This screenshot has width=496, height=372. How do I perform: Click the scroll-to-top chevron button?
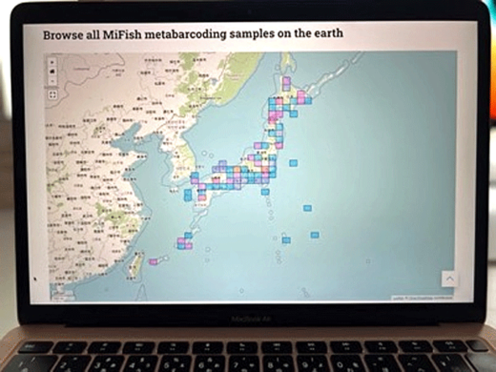click(449, 279)
